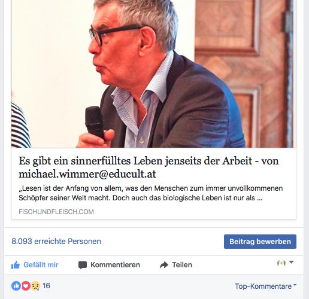The width and height of the screenshot is (309, 299).
Task: Click the speech bubble Kommentieren icon
Action: tap(83, 265)
